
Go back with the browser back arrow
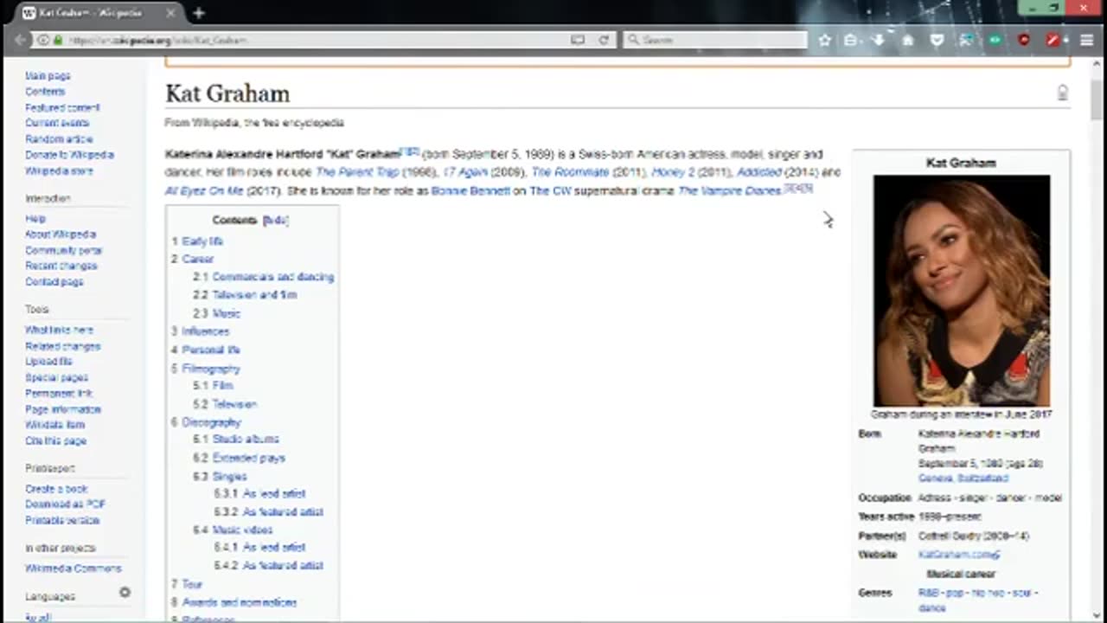[20, 40]
